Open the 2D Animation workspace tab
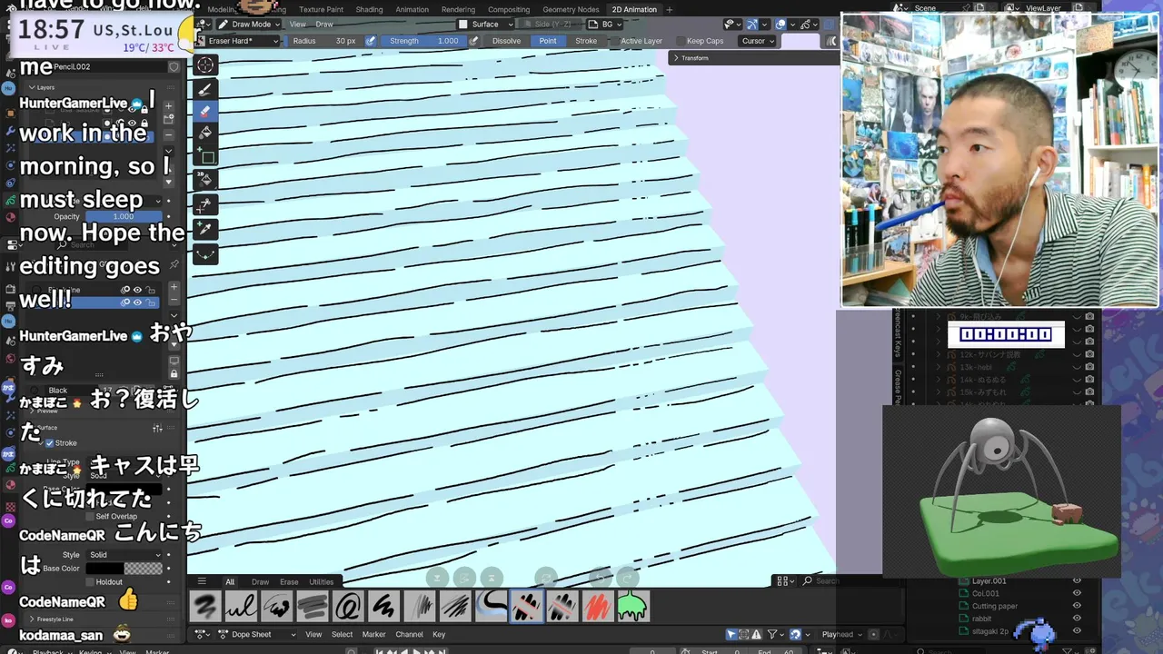This screenshot has width=1163, height=654. tap(634, 9)
